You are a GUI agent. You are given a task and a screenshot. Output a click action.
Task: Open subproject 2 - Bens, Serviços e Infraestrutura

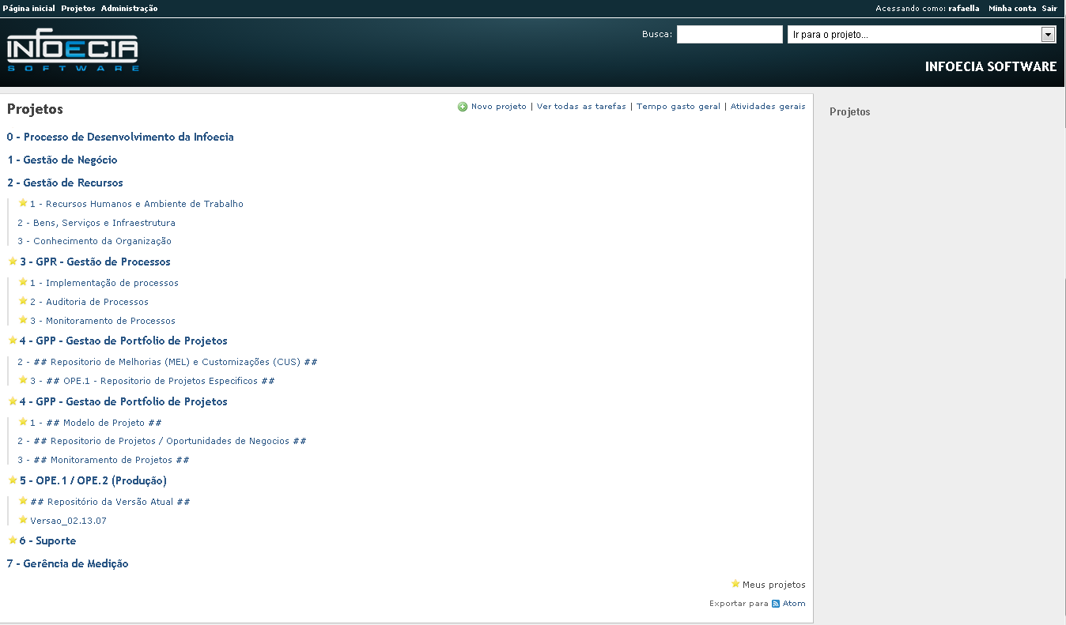click(x=96, y=223)
